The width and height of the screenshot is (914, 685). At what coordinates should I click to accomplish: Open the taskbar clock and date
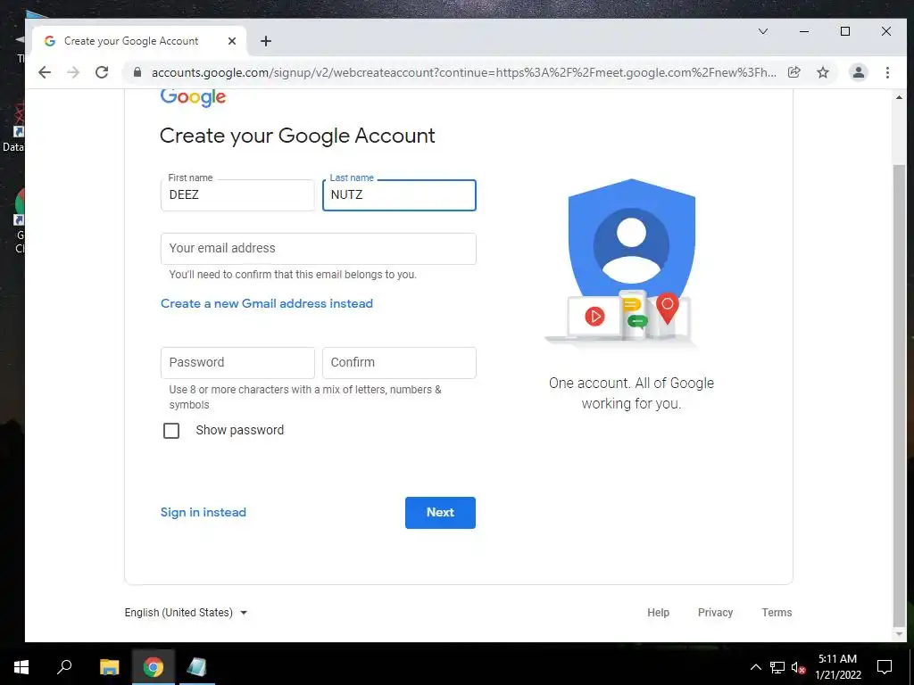click(837, 667)
